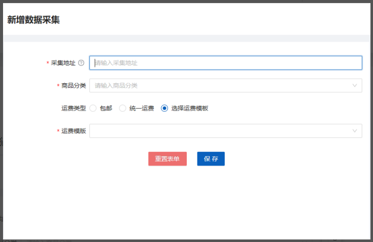
Task: Tap the 包邮 option text
Action: coord(106,108)
